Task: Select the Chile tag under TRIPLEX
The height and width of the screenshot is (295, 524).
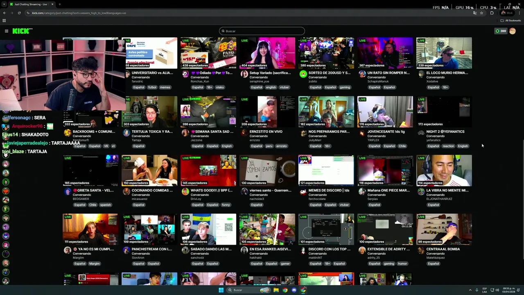Action: pyautogui.click(x=402, y=146)
